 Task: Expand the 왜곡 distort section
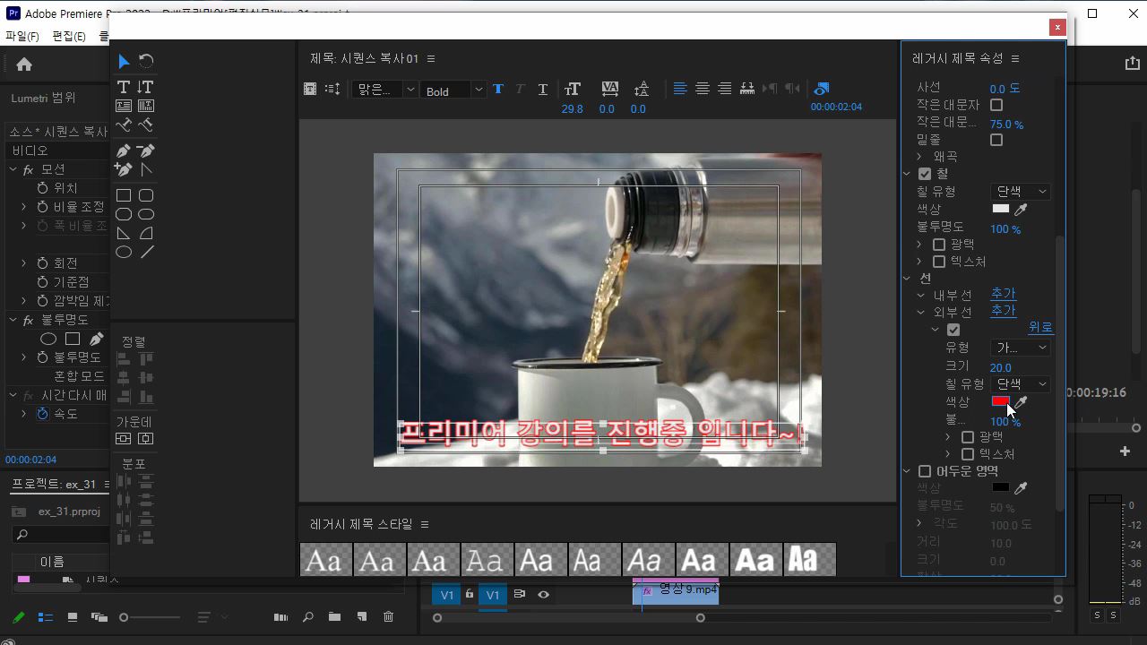pyautogui.click(x=918, y=157)
